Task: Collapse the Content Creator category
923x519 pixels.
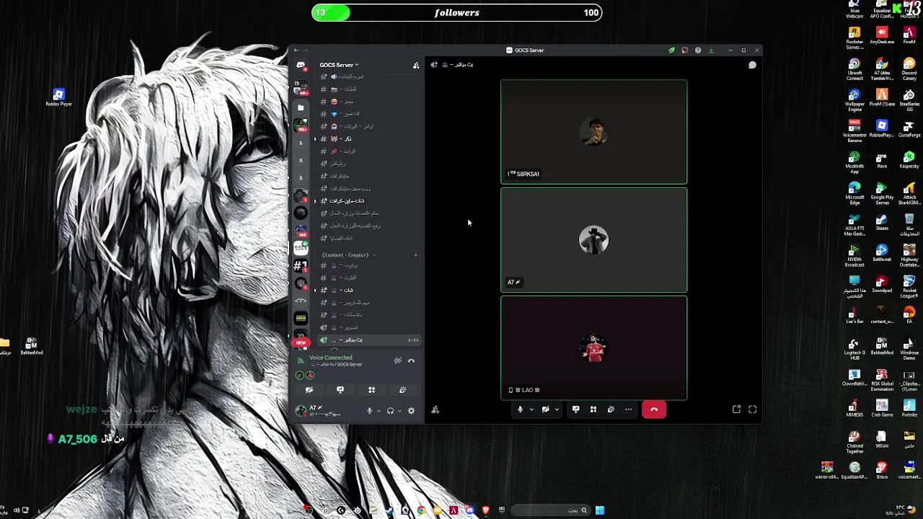Action: [348, 255]
